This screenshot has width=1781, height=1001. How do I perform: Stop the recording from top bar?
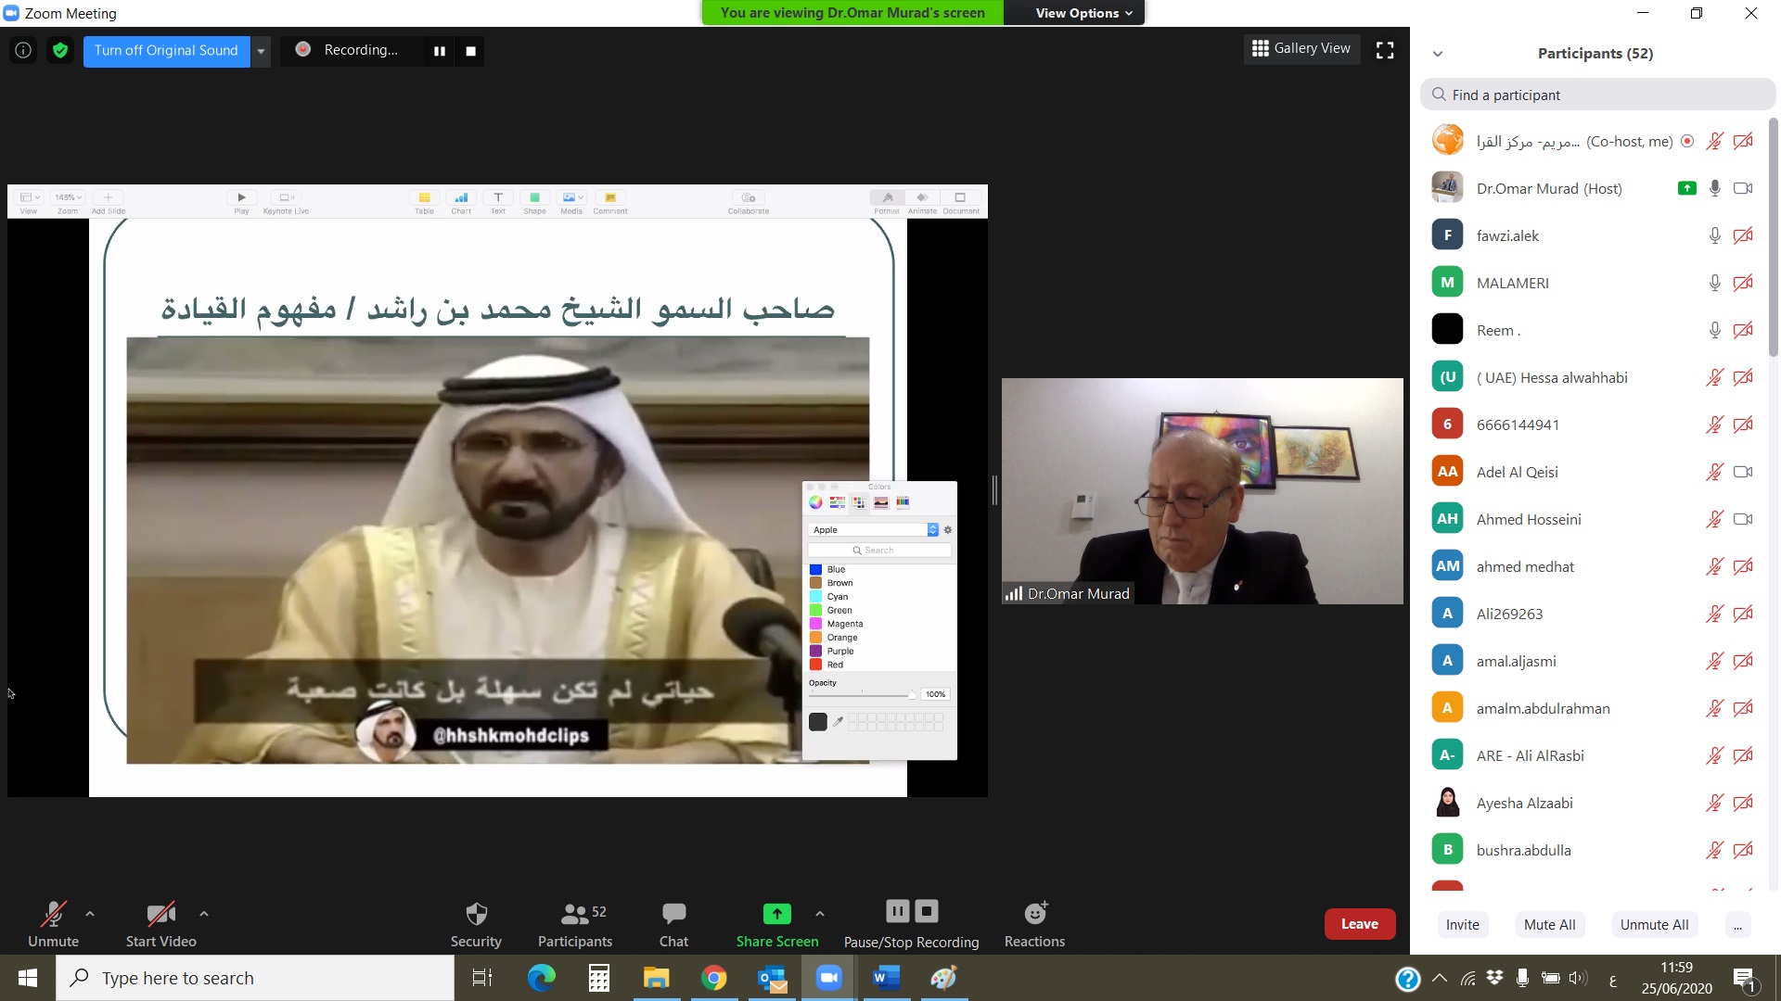[x=470, y=51]
